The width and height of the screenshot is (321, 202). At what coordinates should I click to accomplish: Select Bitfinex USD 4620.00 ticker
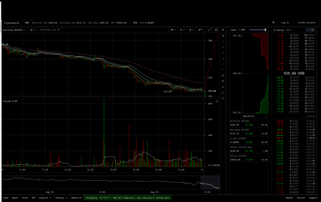(x=45, y=23)
